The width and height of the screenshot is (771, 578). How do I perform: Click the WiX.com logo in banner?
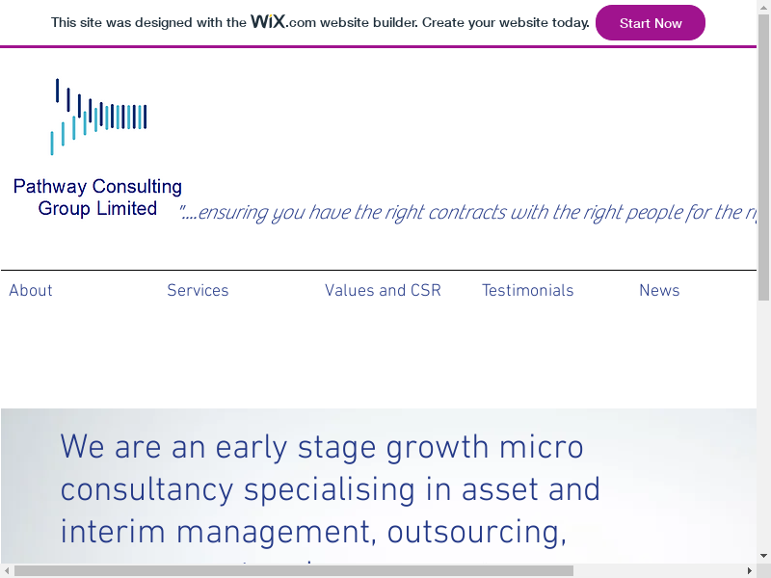(x=282, y=21)
